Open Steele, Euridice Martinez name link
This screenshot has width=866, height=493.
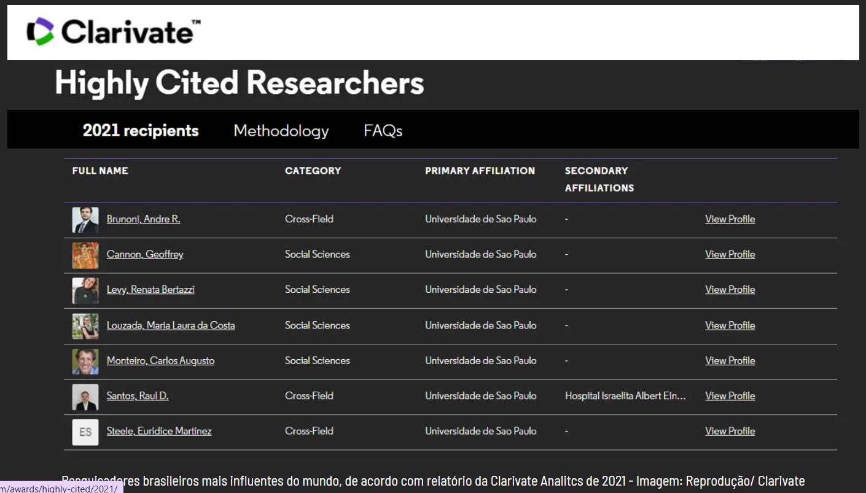(159, 431)
